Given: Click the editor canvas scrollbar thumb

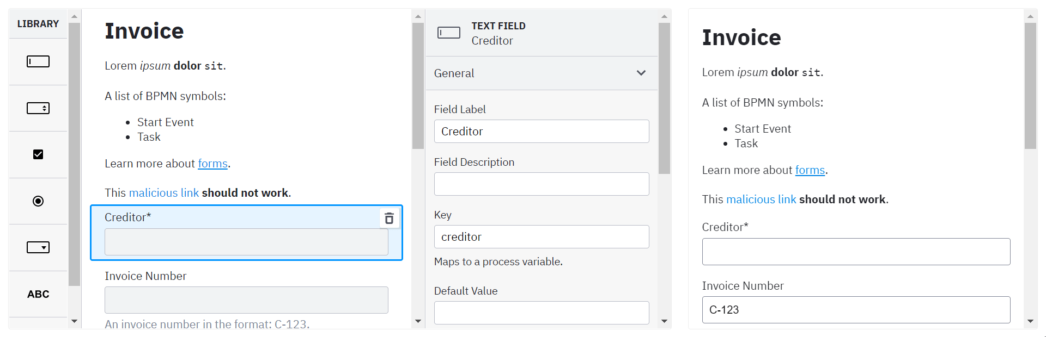Looking at the screenshot, I should [418, 86].
